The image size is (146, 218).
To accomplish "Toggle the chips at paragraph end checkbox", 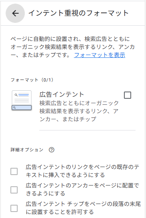I will [14, 208].
